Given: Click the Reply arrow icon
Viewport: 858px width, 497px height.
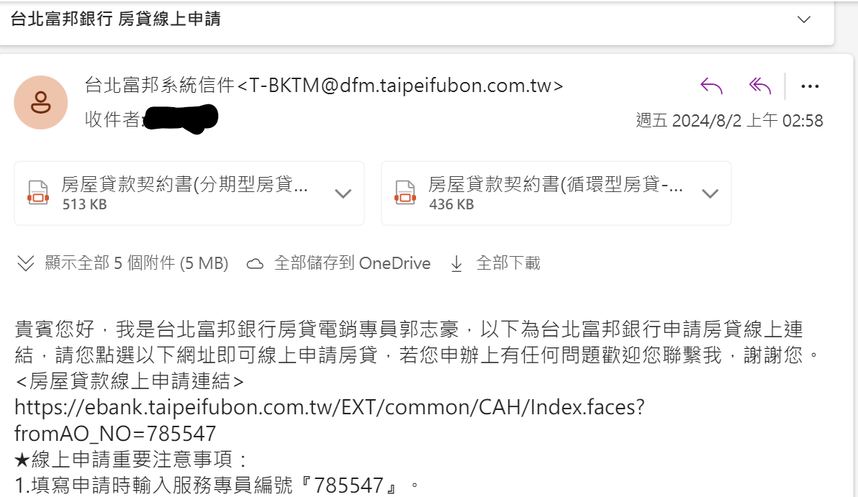Looking at the screenshot, I should click(711, 86).
